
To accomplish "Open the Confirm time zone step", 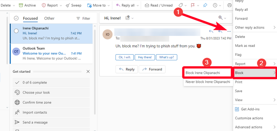I will tap(51, 103).
